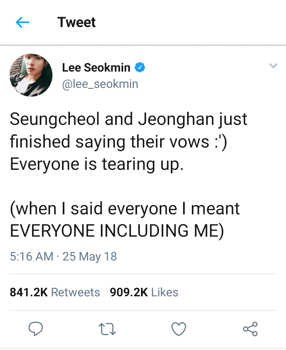Open the 5:16 AM timestamp
The width and height of the screenshot is (286, 350).
pyautogui.click(x=32, y=256)
